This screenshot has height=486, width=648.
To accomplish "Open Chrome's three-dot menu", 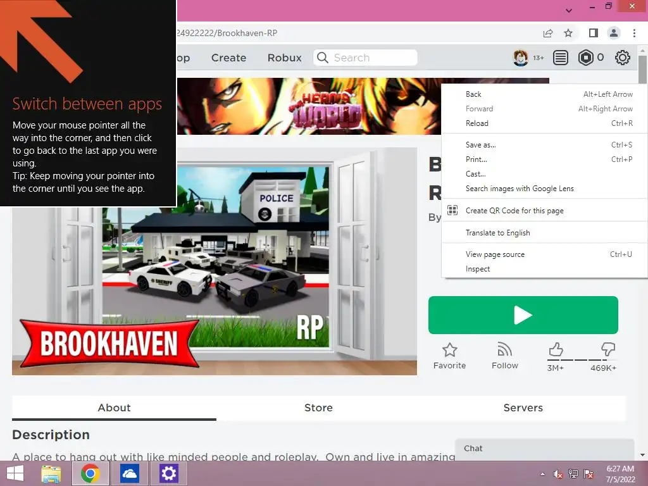I will click(634, 33).
